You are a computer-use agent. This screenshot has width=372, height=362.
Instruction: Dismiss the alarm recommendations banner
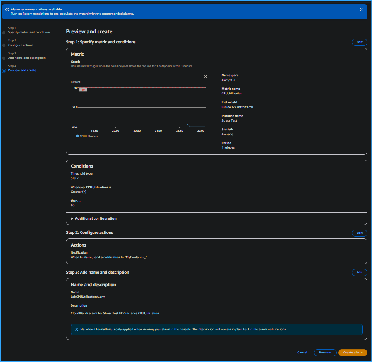(362, 9)
